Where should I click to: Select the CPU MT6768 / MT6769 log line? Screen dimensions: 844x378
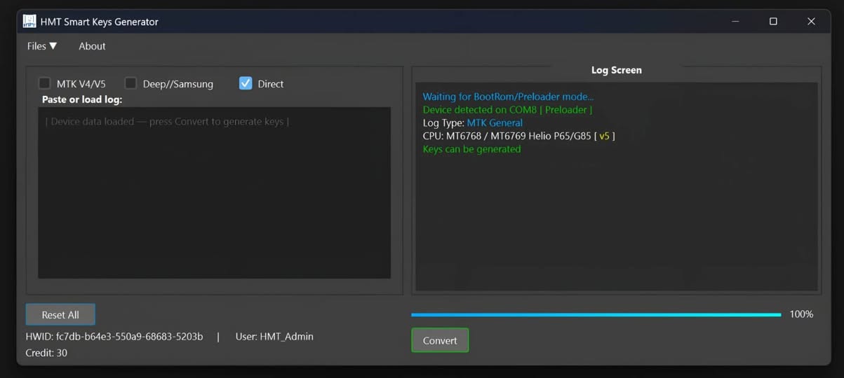[518, 136]
